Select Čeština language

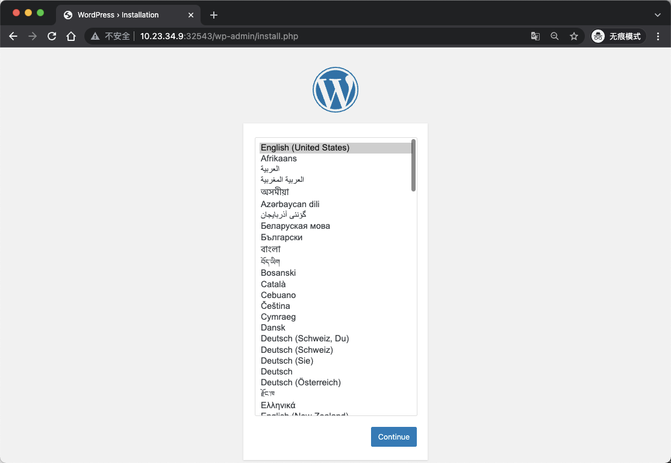coord(335,306)
